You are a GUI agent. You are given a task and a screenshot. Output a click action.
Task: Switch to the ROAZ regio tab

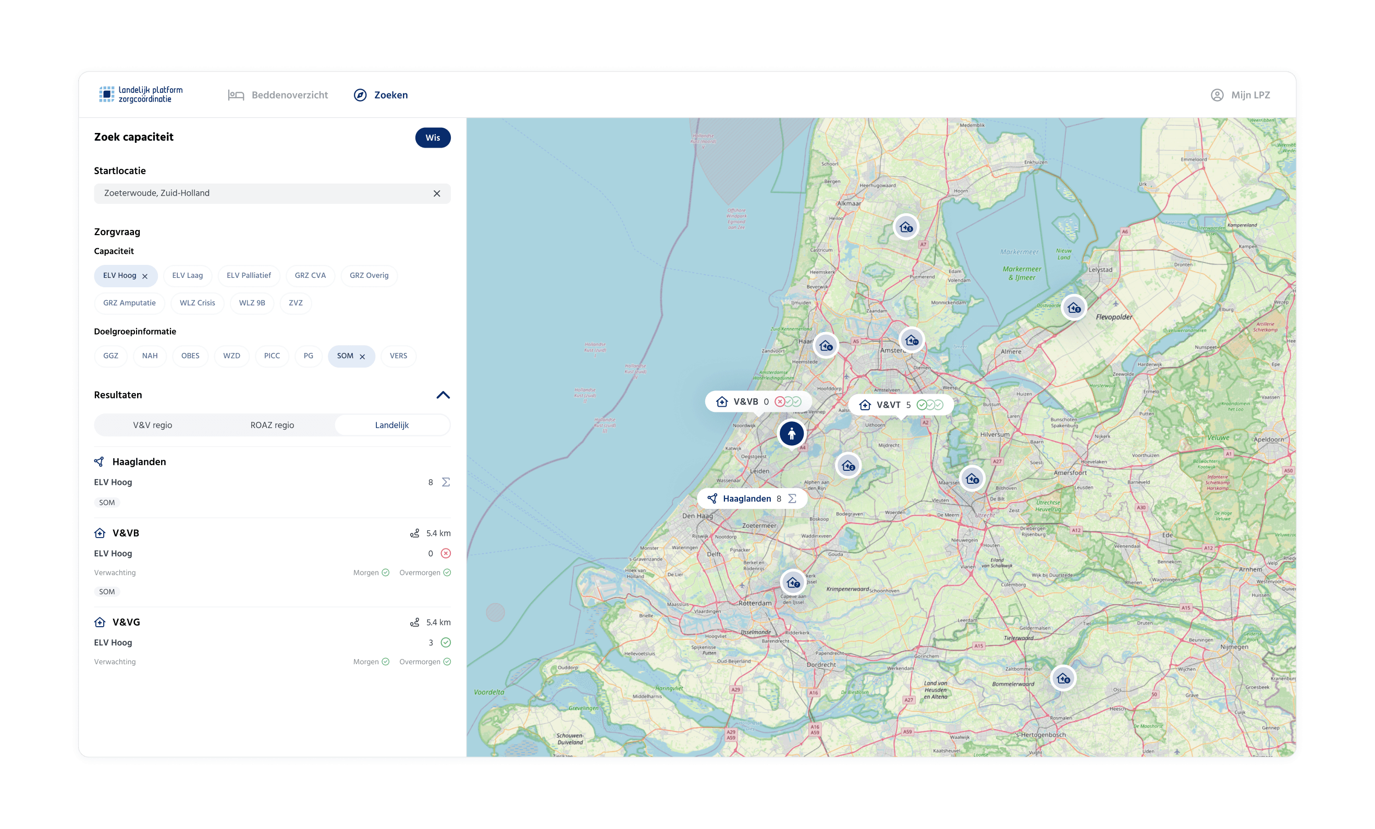pos(272,425)
